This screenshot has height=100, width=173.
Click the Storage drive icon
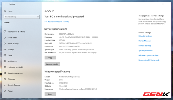tap(5, 49)
